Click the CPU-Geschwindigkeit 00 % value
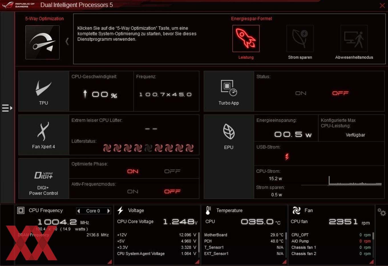 pos(100,94)
